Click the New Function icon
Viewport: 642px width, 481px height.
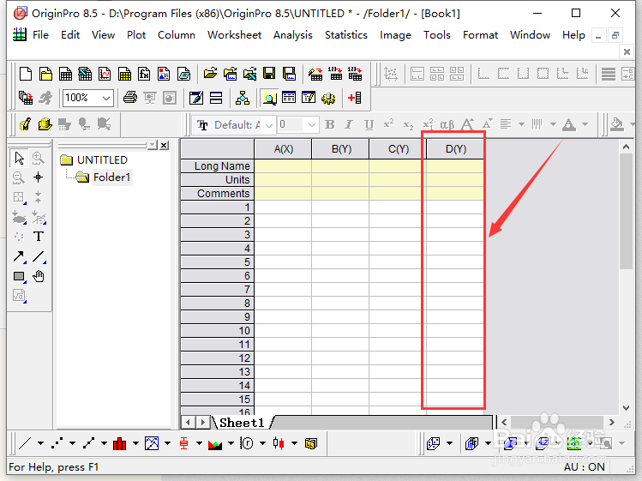[x=144, y=74]
